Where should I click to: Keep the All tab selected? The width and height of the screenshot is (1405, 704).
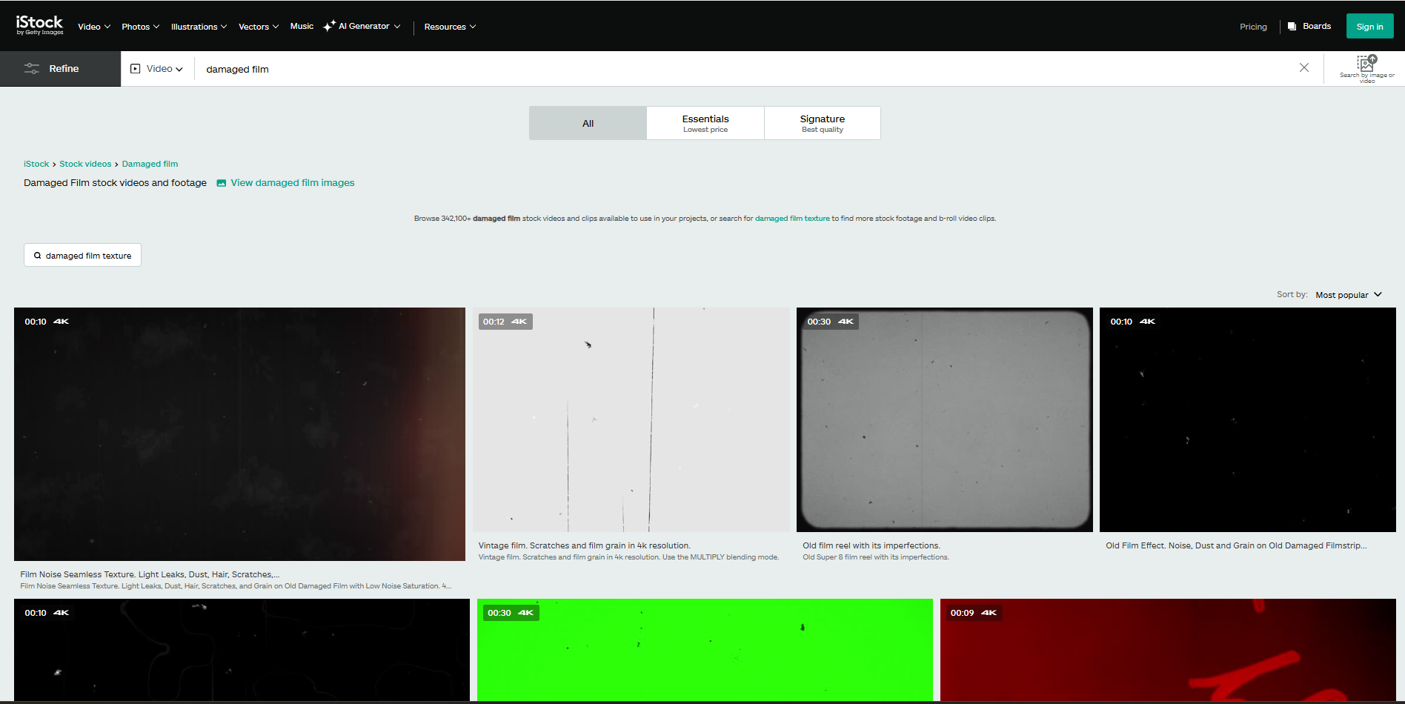pos(587,123)
